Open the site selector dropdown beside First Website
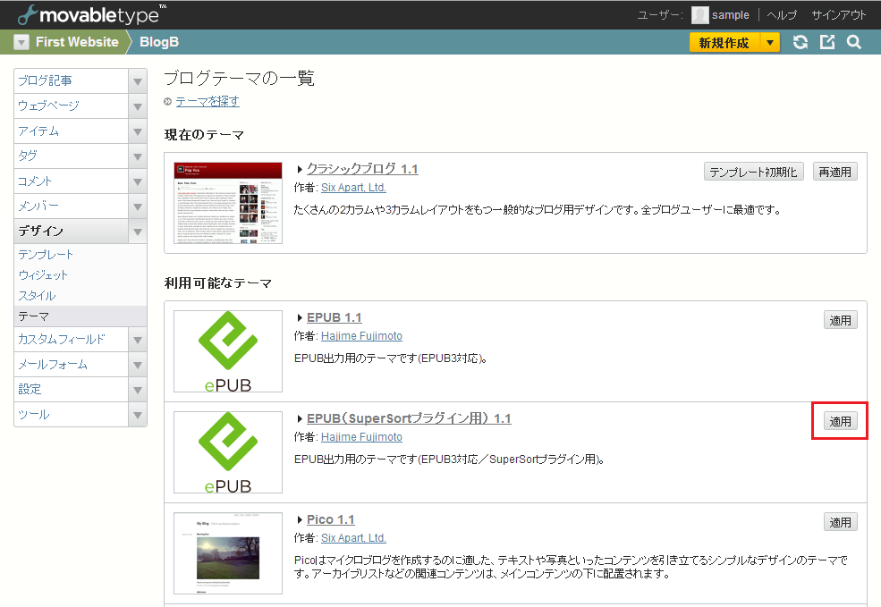 [21, 42]
